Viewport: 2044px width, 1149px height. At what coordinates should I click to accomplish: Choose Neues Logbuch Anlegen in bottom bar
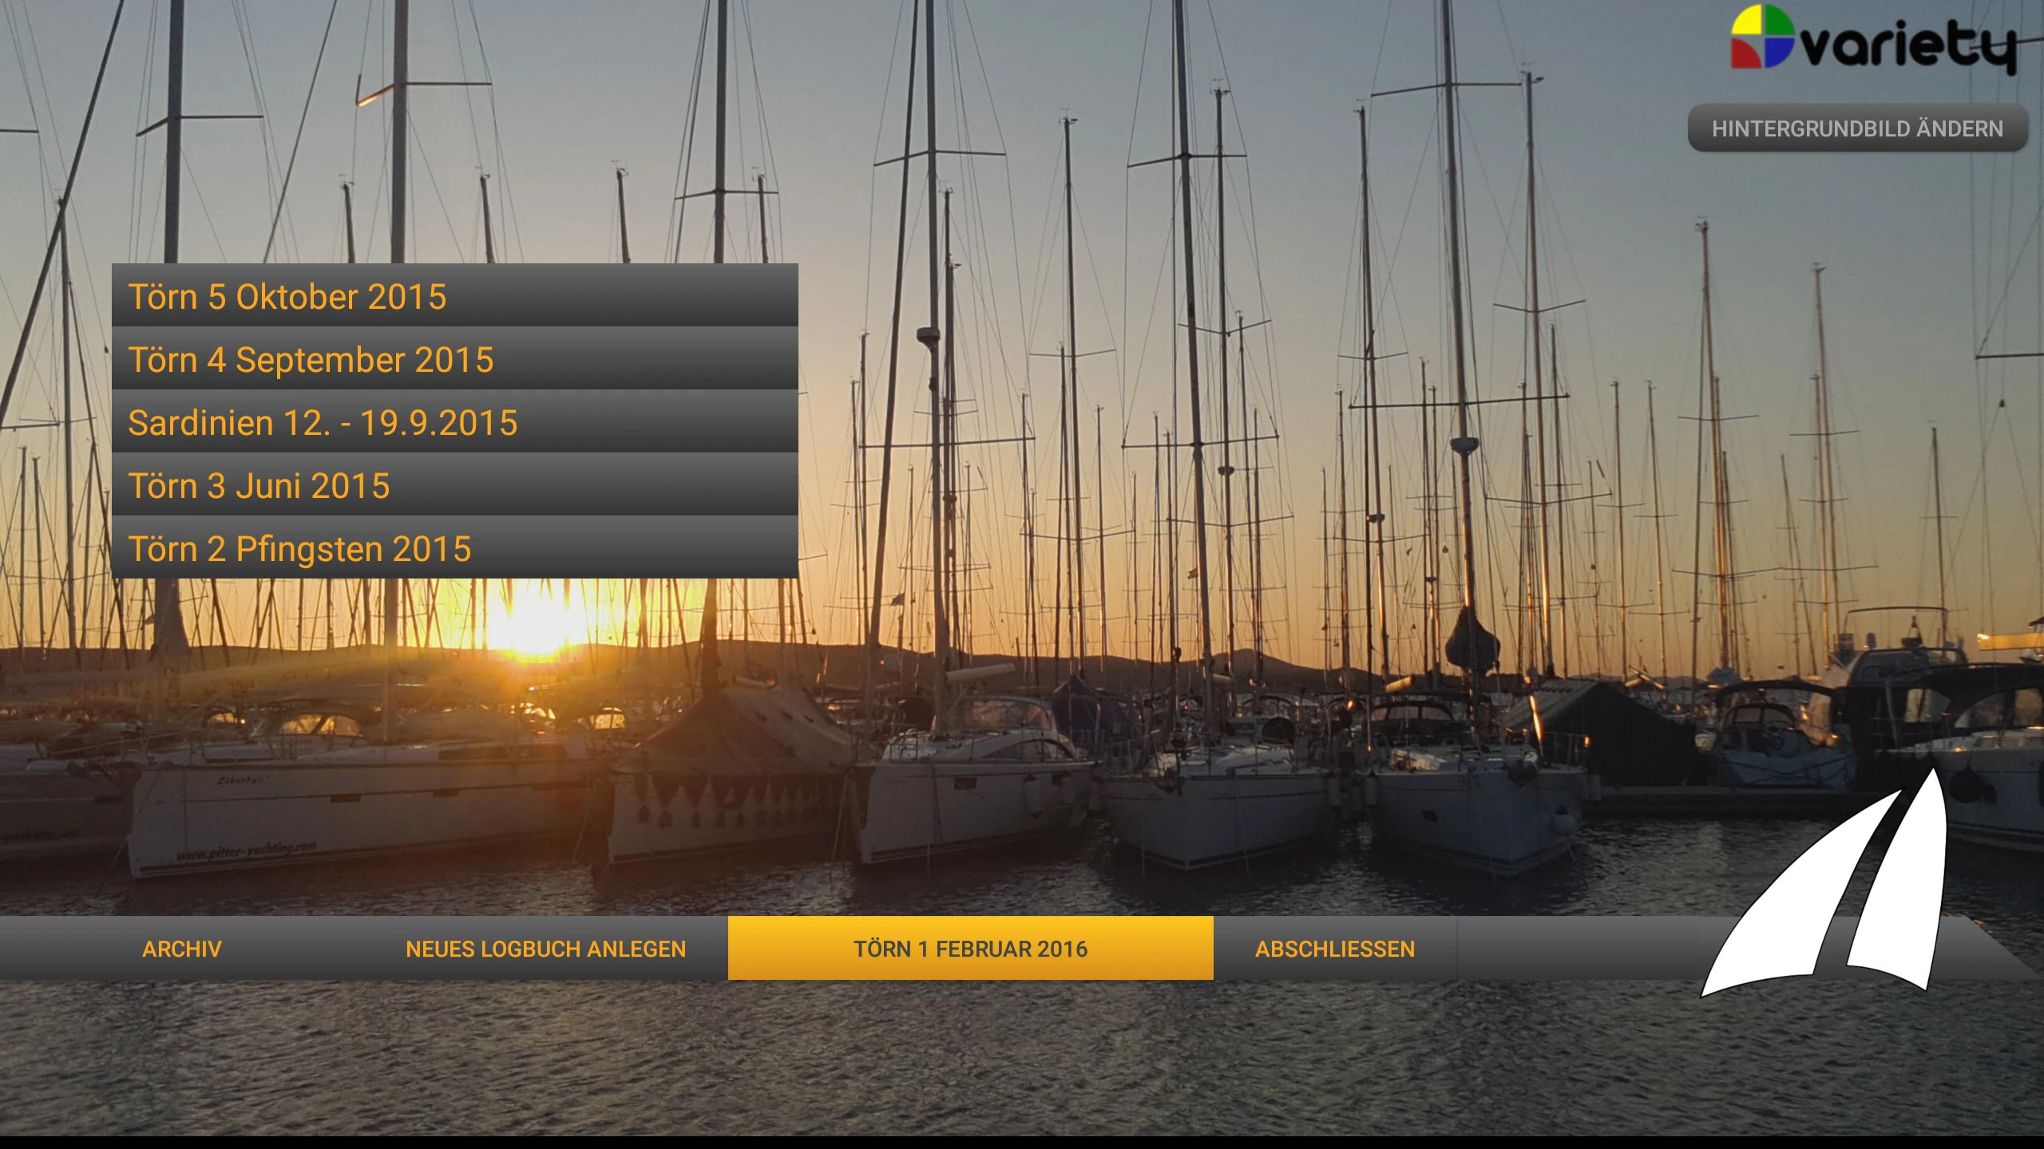pyautogui.click(x=545, y=949)
